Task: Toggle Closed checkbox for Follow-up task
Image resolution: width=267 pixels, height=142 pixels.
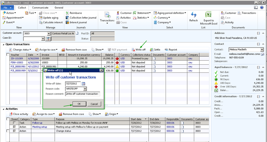Action: click(x=14, y=123)
